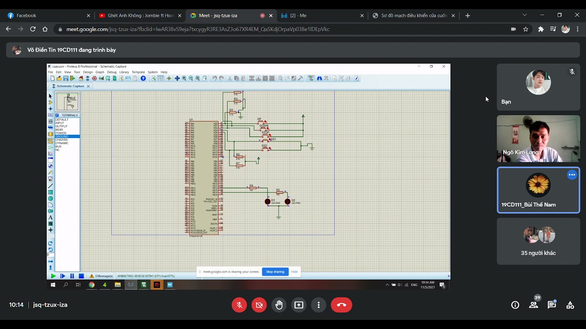Viewport: 586px width, 329px height.
Task: Show the participants list
Action: pos(533,305)
